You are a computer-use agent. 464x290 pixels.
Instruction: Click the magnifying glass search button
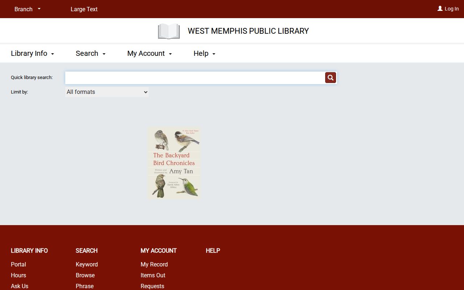pos(331,78)
